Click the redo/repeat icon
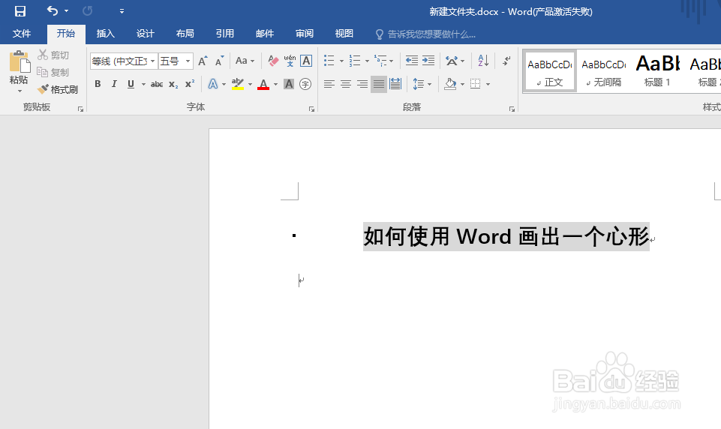 pos(87,11)
